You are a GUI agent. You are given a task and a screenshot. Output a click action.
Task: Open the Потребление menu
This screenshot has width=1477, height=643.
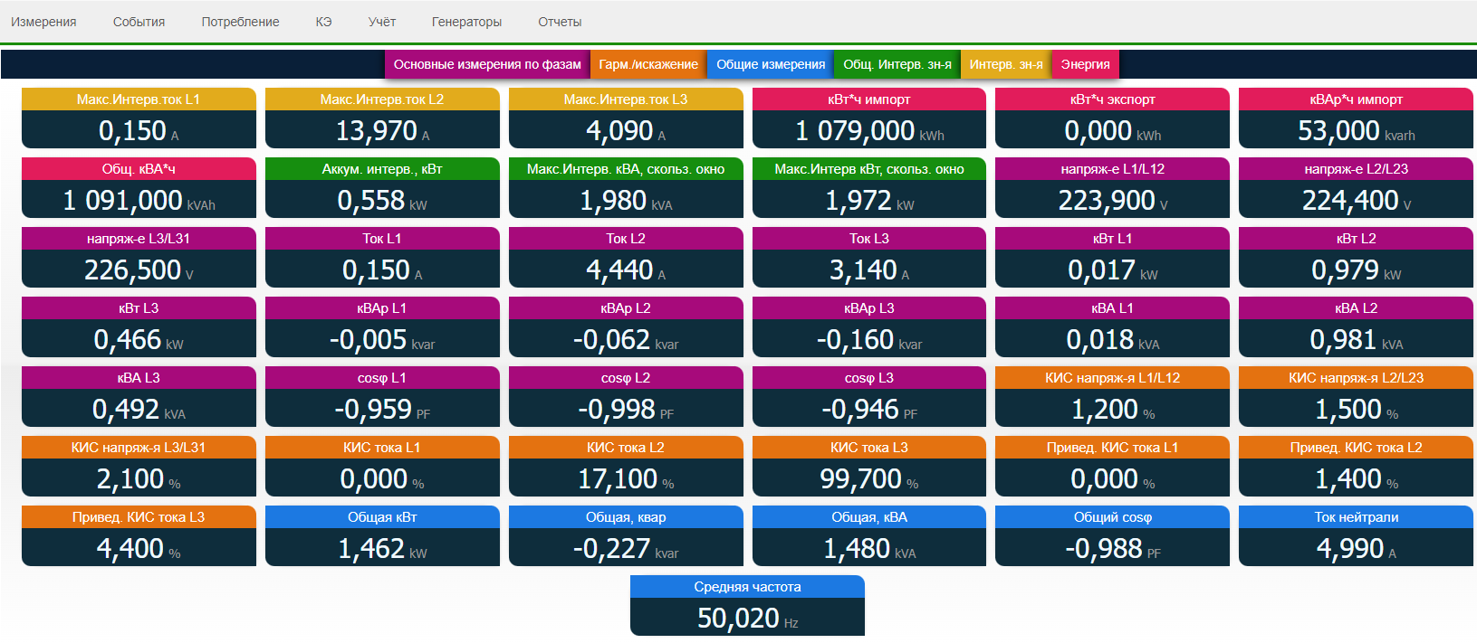240,22
